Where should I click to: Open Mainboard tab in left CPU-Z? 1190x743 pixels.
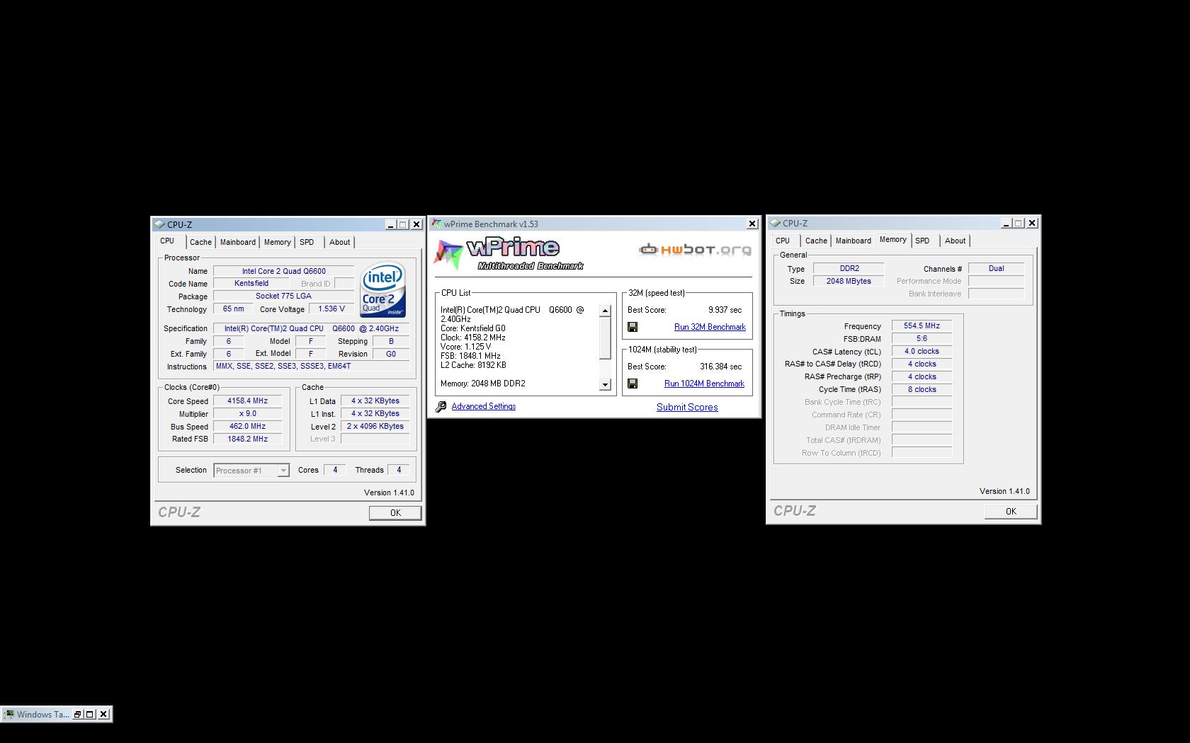point(237,242)
